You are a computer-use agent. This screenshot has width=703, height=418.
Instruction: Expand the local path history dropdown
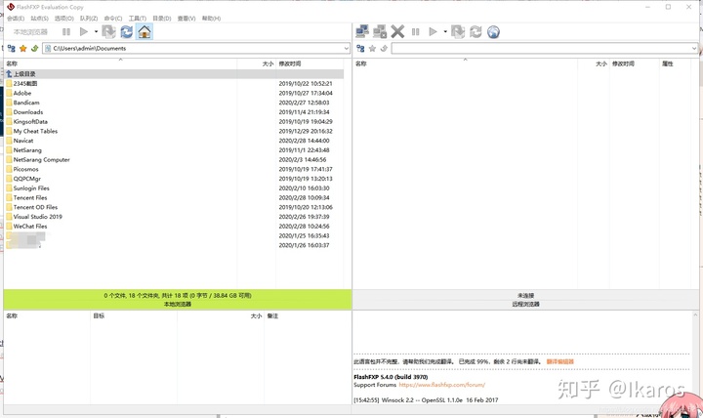point(346,49)
